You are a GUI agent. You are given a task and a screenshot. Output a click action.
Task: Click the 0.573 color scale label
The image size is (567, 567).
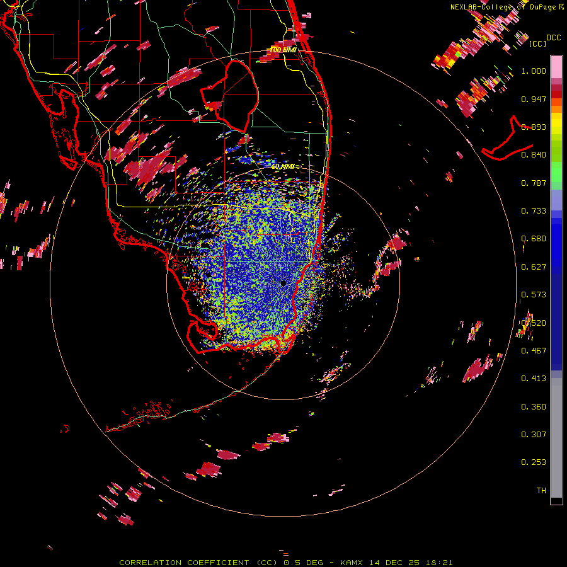[x=534, y=295]
